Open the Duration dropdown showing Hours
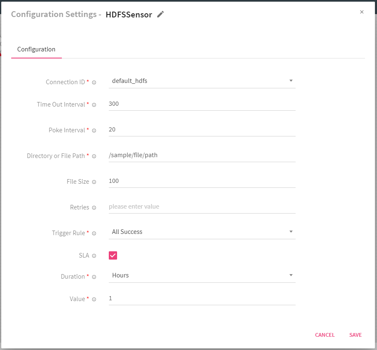The image size is (377, 350). [202, 275]
